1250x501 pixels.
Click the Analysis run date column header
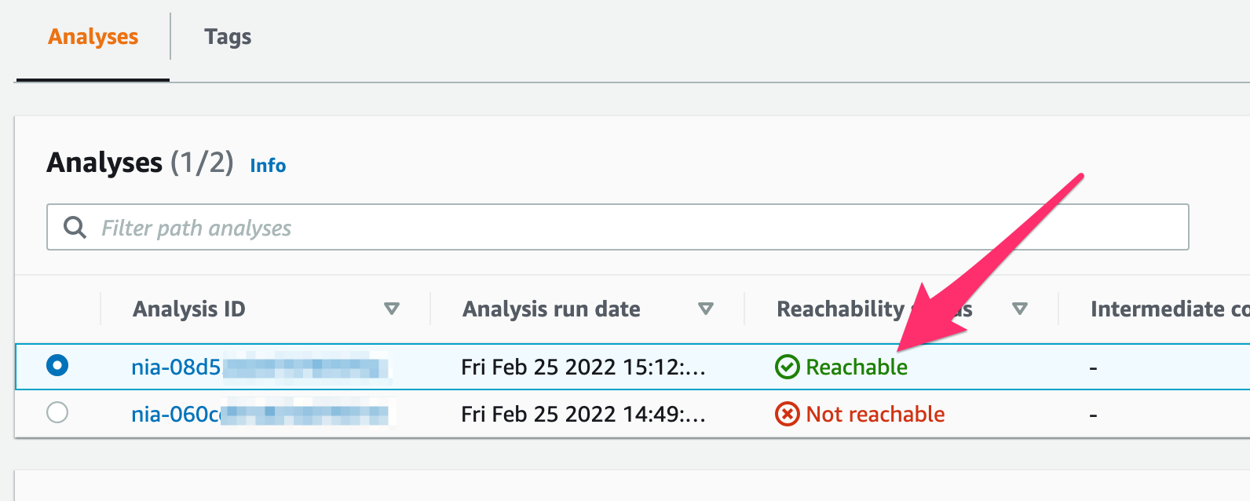click(551, 309)
